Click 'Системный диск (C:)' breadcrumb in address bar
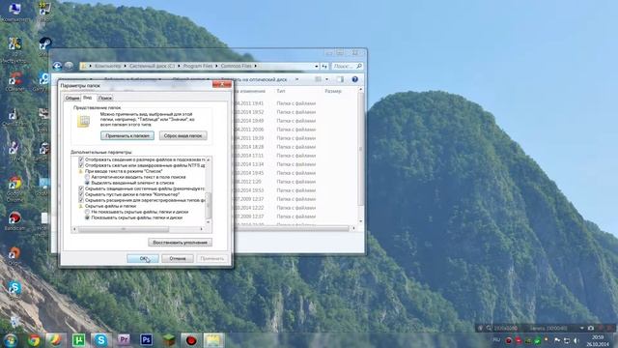 pyautogui.click(x=152, y=66)
